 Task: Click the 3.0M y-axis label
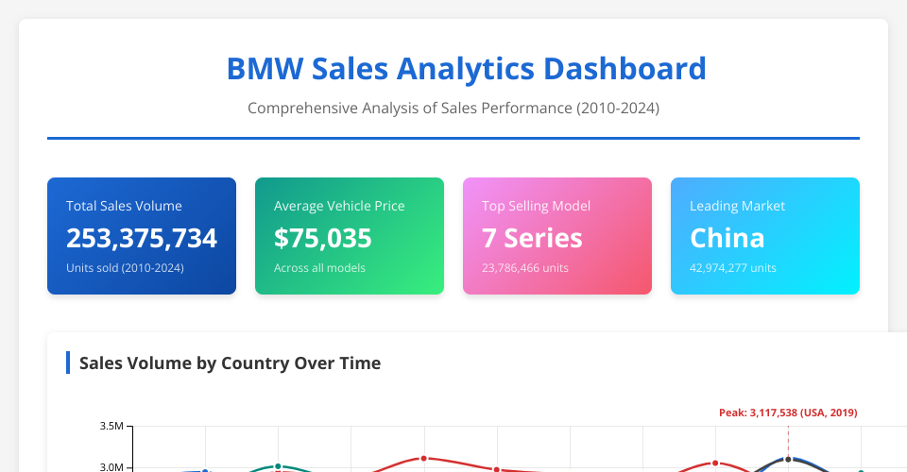pyautogui.click(x=111, y=467)
